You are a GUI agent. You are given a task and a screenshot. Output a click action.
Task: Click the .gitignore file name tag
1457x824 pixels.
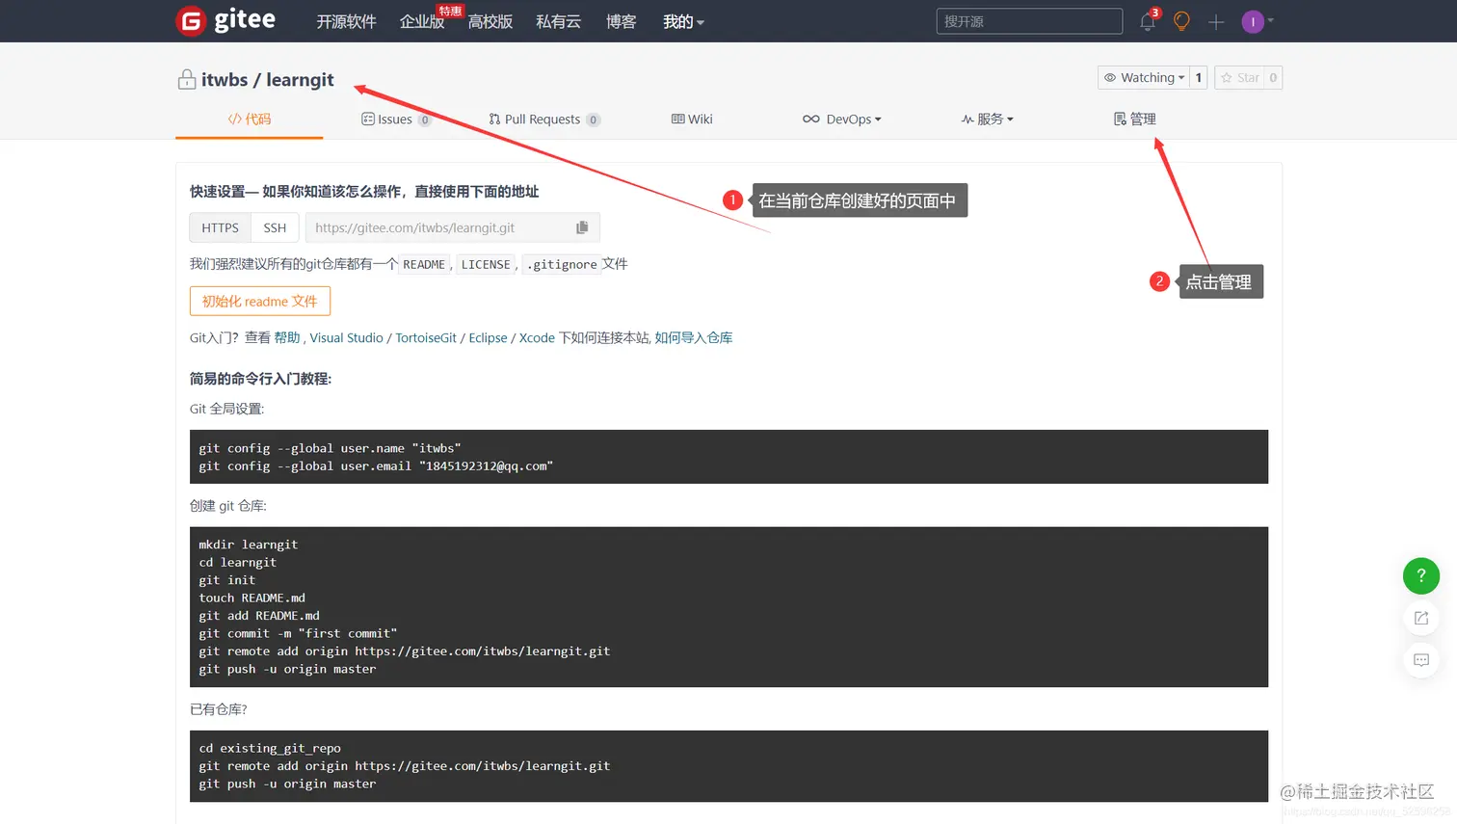(562, 264)
